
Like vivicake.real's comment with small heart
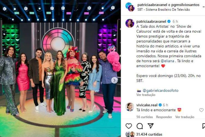(201, 110)
